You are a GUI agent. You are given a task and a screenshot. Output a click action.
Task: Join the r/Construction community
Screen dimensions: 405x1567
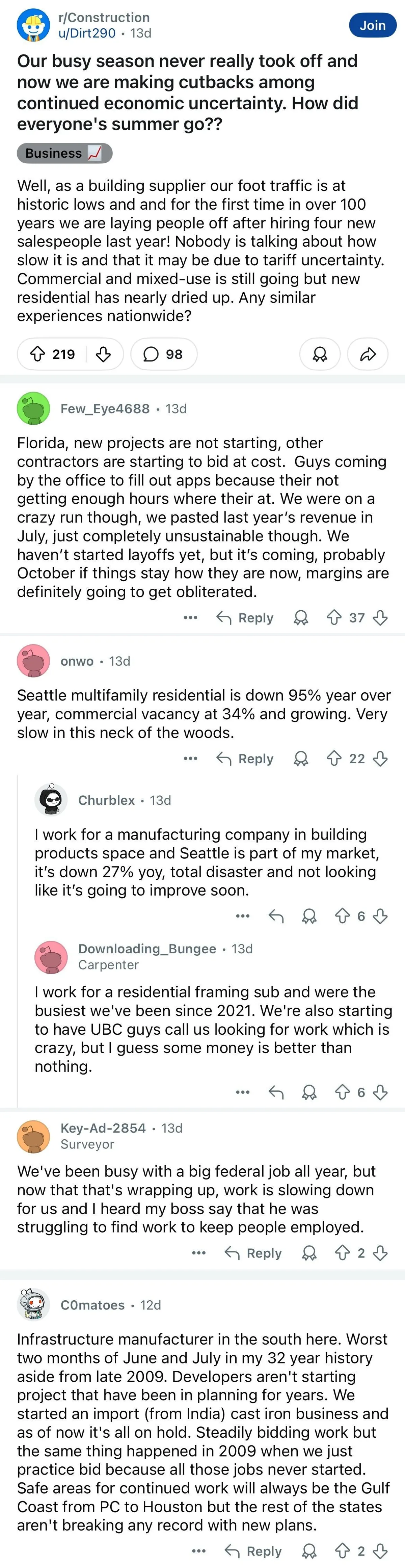(x=372, y=26)
